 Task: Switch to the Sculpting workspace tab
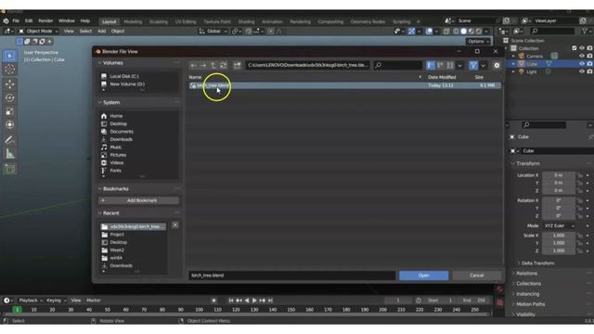pyautogui.click(x=159, y=21)
